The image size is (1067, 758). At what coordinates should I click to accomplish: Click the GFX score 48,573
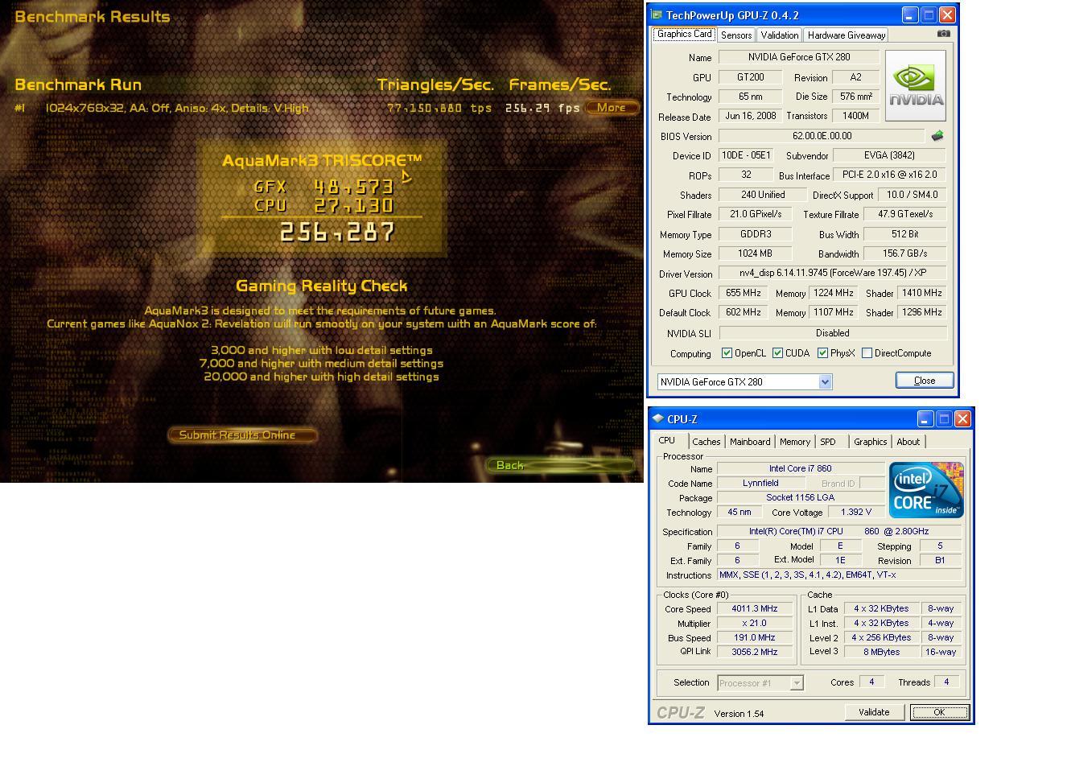[x=354, y=187]
